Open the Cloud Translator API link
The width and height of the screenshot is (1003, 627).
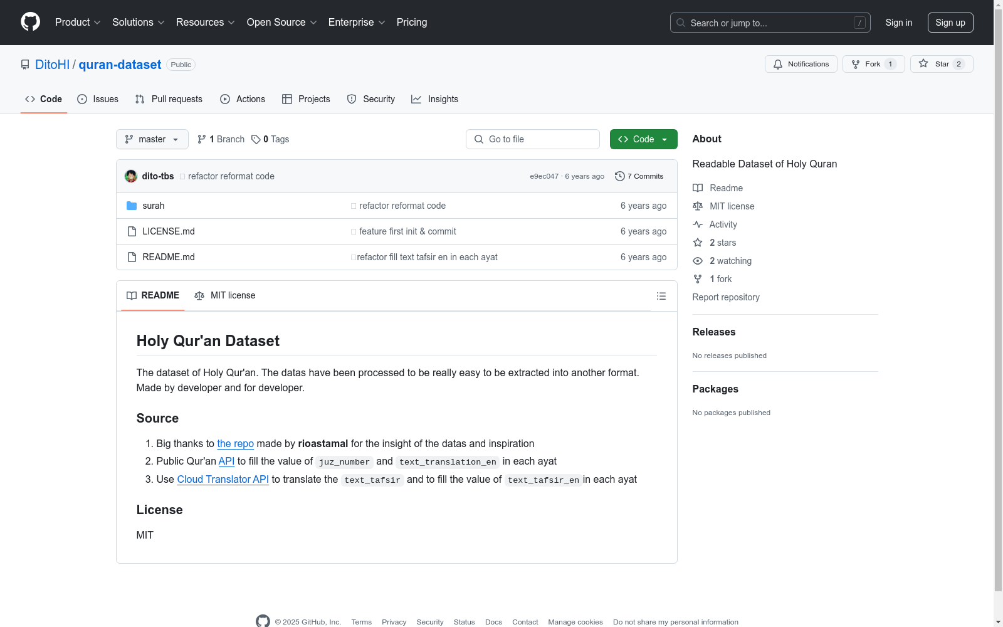[223, 479]
